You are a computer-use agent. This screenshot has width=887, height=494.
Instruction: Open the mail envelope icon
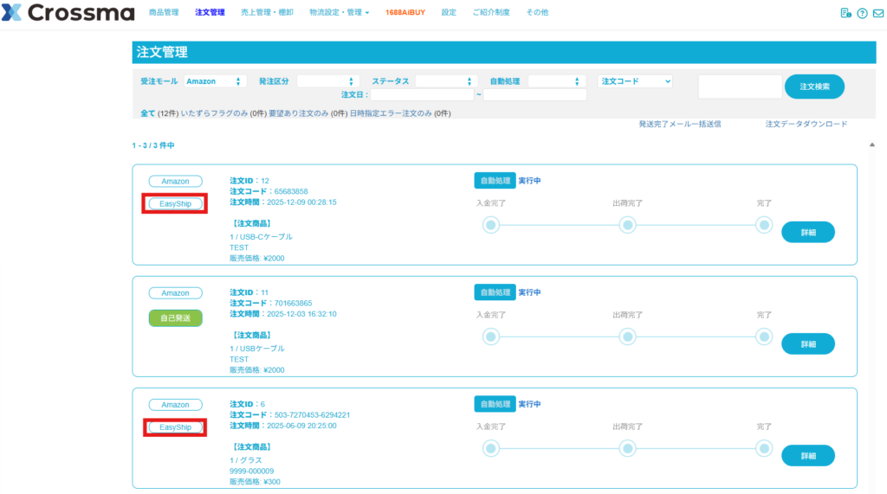877,13
